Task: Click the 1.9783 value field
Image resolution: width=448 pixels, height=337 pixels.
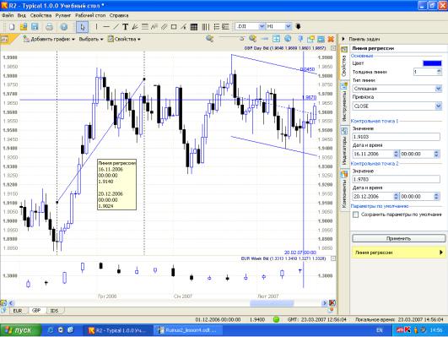Action: click(396, 179)
